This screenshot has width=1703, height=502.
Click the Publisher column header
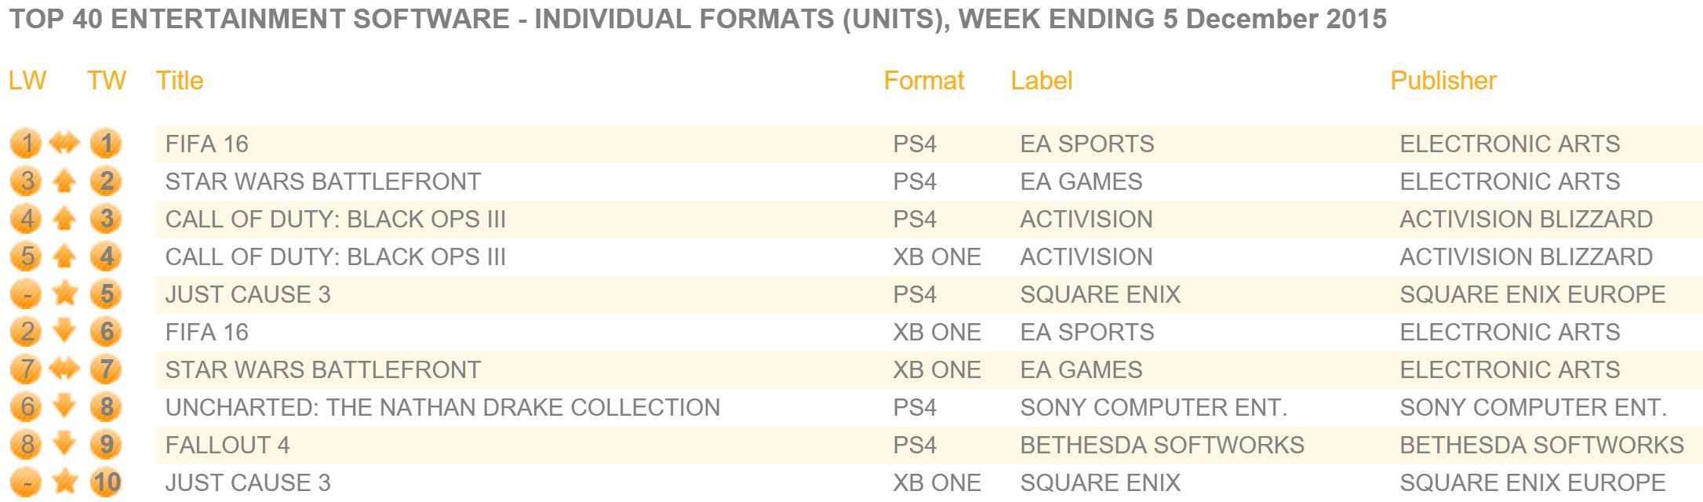pyautogui.click(x=1443, y=80)
